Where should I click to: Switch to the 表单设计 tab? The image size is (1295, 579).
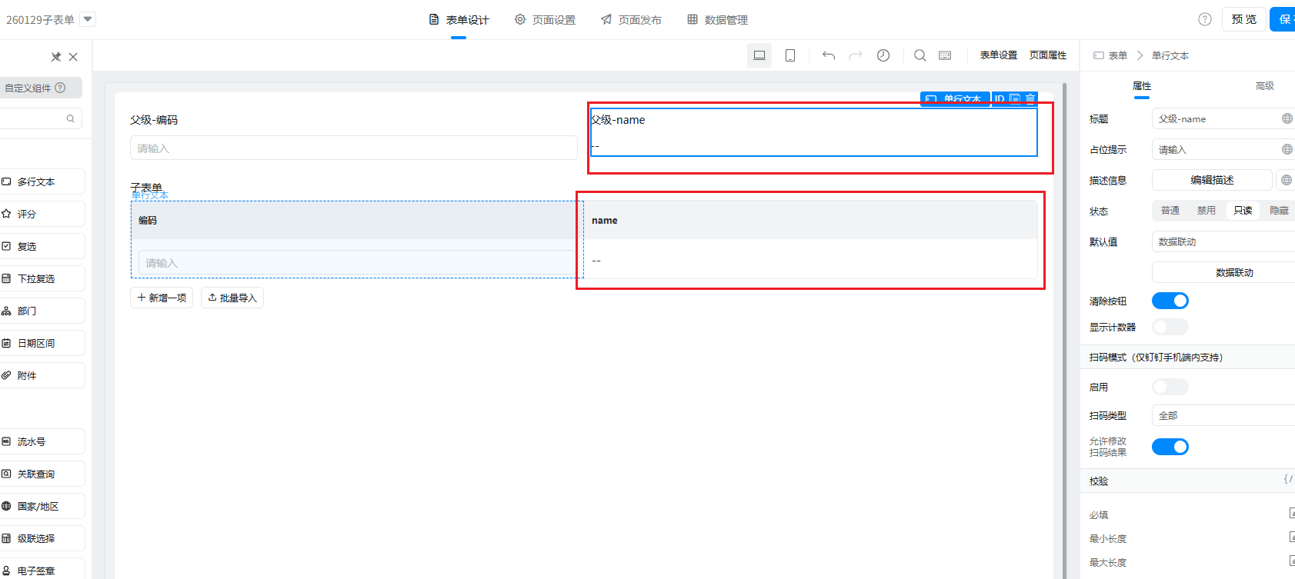click(459, 20)
